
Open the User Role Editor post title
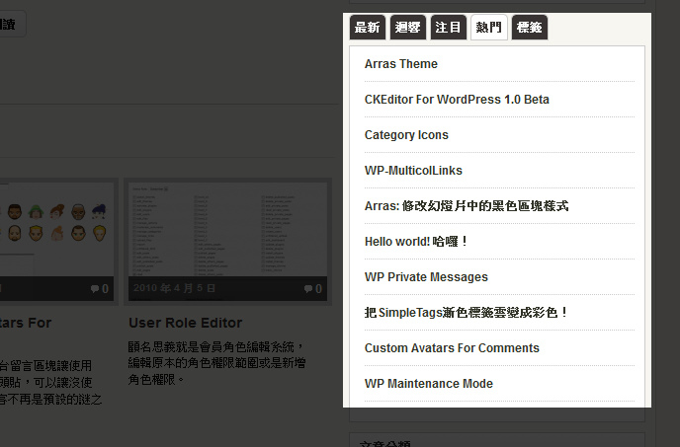click(x=185, y=323)
